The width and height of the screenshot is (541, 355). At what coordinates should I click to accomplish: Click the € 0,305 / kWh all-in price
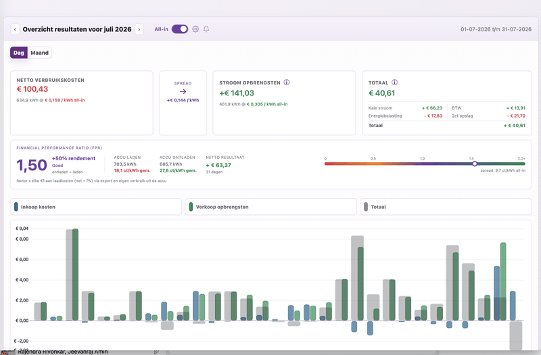tap(267, 104)
